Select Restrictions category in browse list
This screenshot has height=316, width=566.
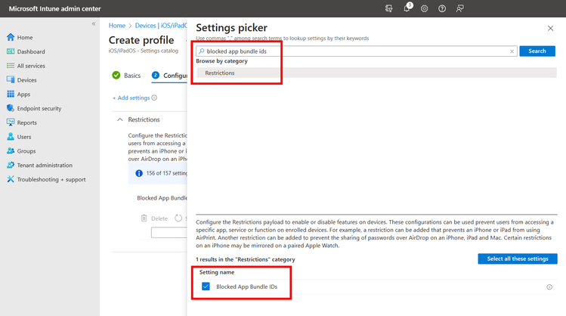pos(220,73)
